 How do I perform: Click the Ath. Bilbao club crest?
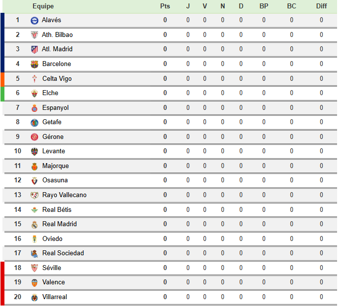pos(34,35)
